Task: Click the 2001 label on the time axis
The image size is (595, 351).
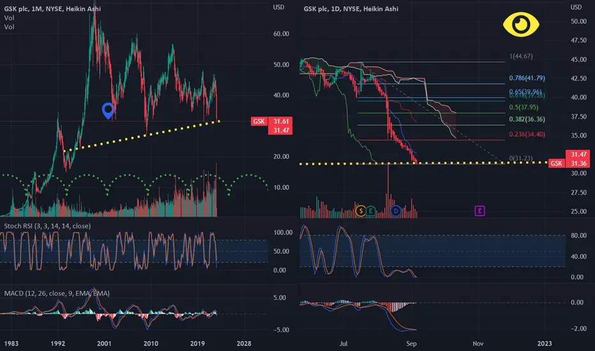Action: point(104,343)
